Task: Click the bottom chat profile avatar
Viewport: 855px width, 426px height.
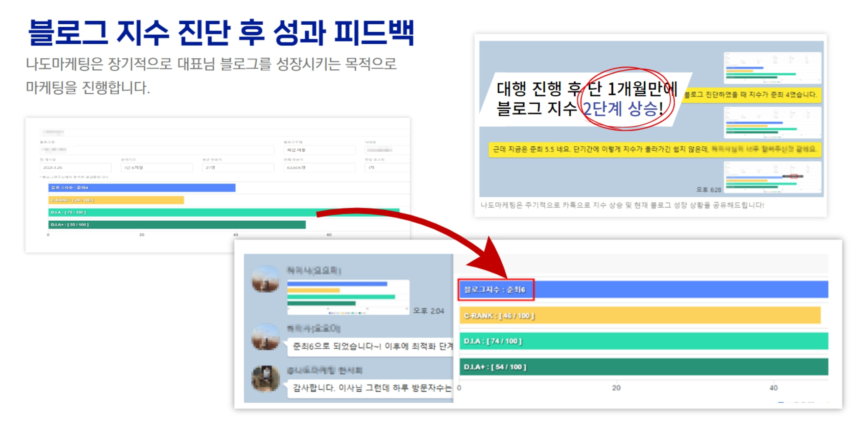Action: pos(265,378)
